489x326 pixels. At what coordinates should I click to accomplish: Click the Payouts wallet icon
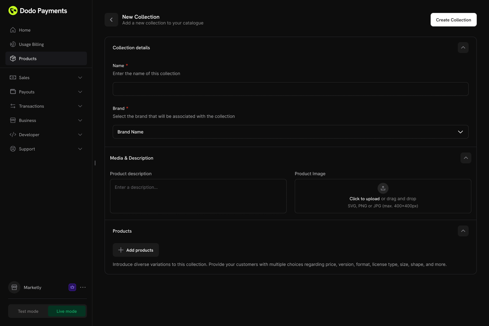point(13,92)
